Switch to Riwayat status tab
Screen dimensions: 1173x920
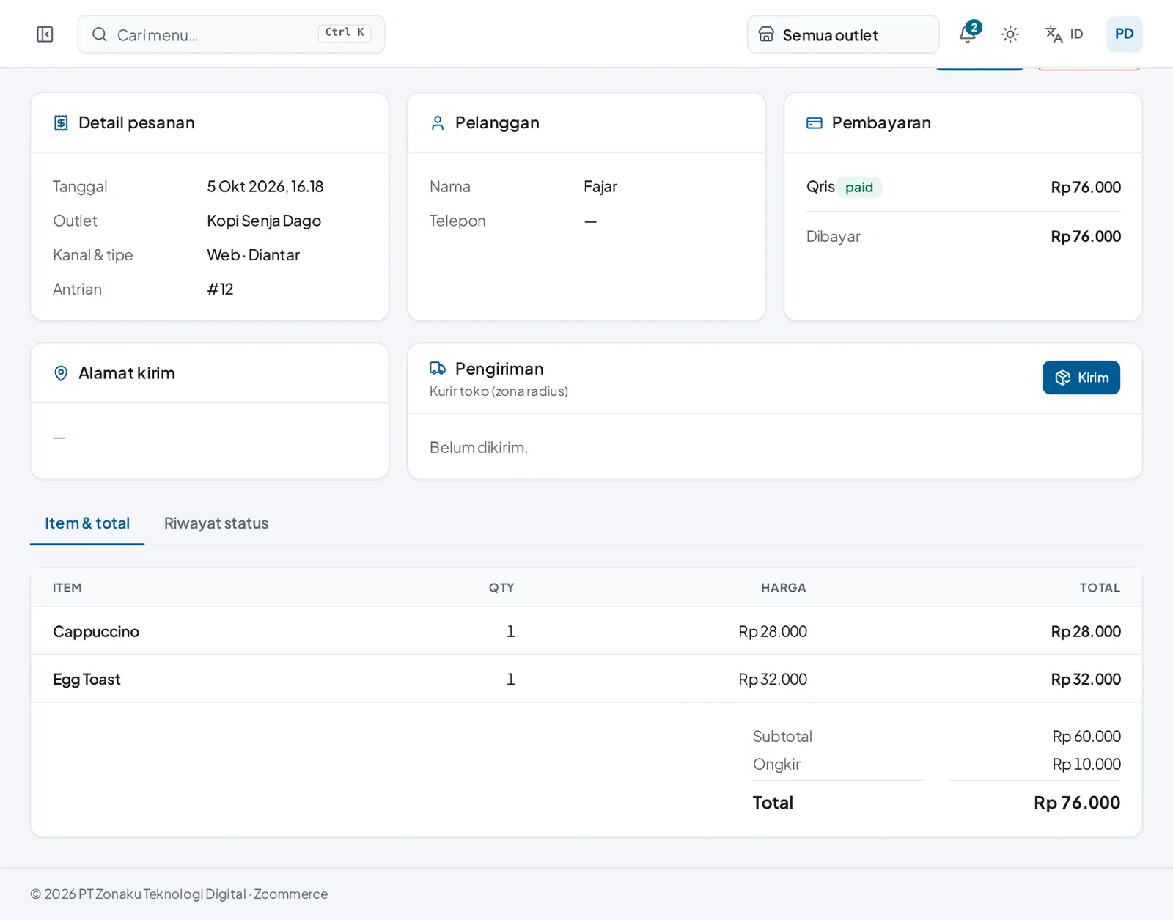[216, 523]
